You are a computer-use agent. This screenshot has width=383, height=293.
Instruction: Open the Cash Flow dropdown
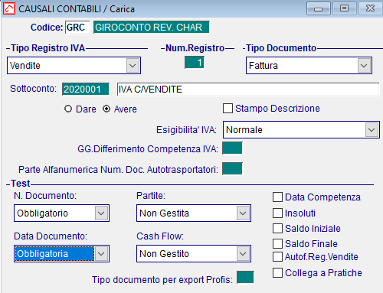point(243,254)
